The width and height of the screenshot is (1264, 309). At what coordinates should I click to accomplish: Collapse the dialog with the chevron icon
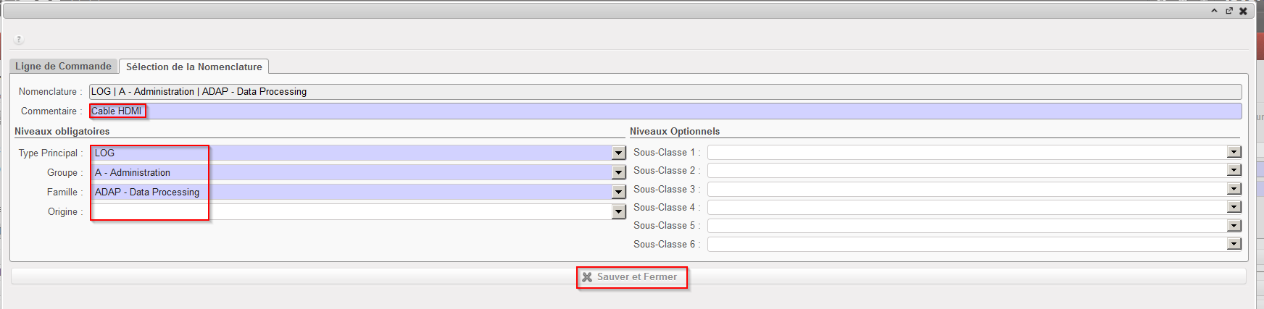1214,11
